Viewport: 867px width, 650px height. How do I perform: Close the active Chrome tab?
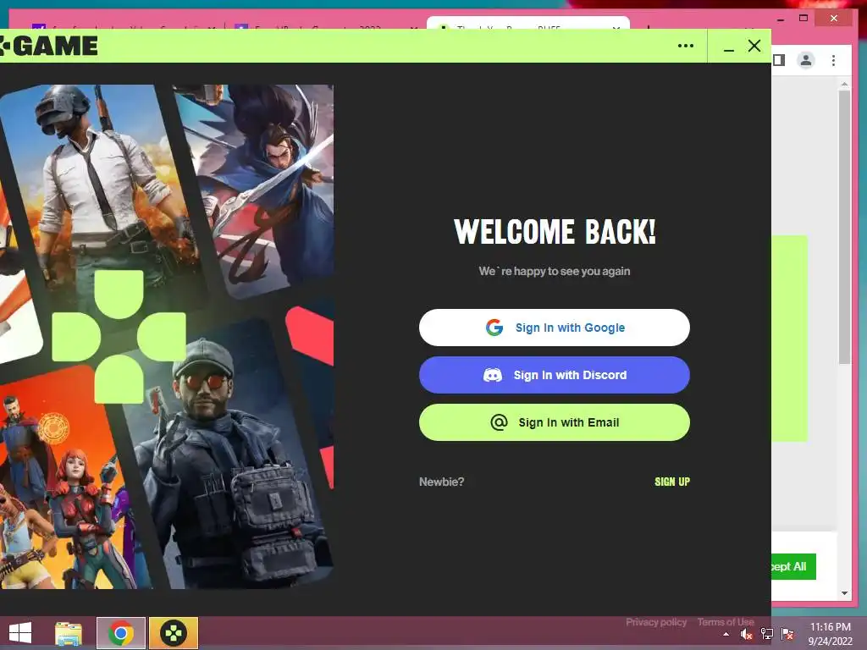point(616,28)
